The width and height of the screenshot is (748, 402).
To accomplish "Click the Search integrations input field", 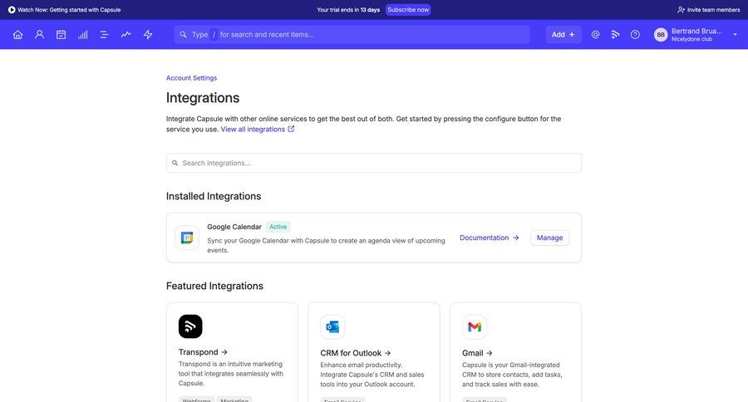I will pos(374,163).
